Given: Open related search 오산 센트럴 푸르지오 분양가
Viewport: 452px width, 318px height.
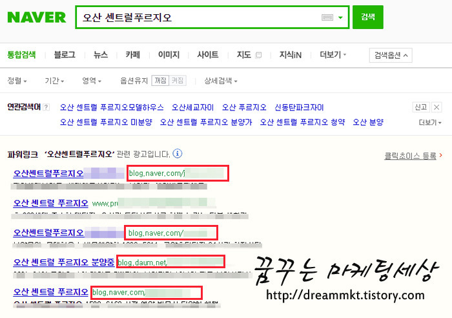Looking at the screenshot, I should 206,122.
